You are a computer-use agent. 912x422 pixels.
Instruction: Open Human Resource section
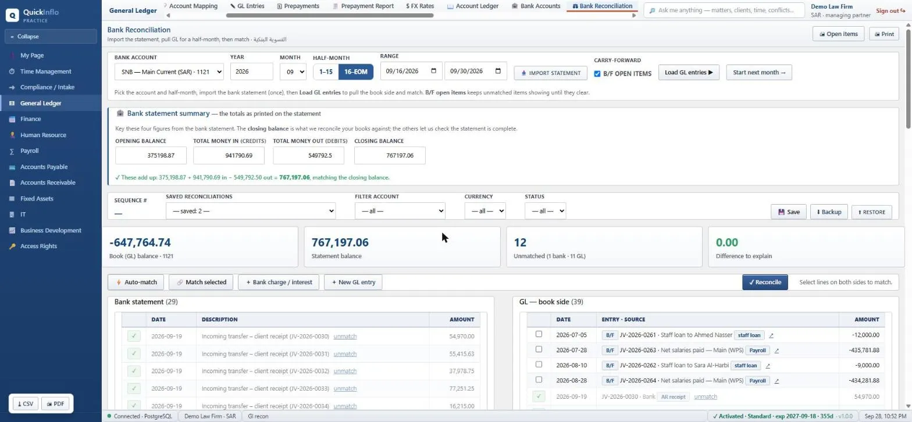[43, 135]
